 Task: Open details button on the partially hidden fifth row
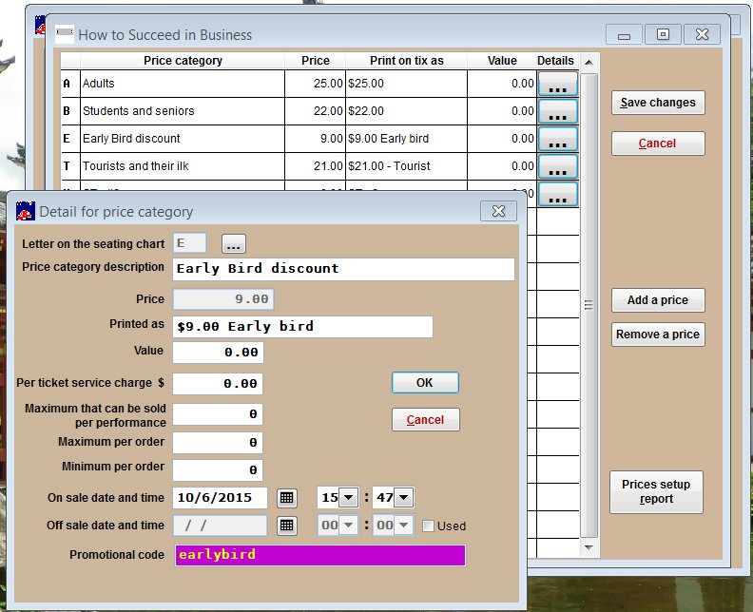click(557, 194)
